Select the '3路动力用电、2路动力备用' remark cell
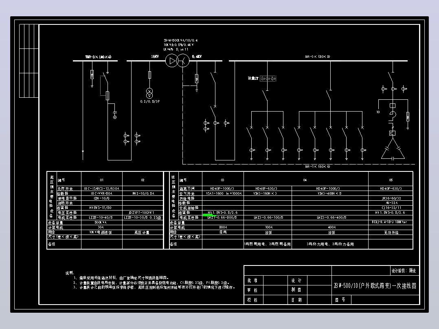This screenshot has width=439, height=329. 330,244
